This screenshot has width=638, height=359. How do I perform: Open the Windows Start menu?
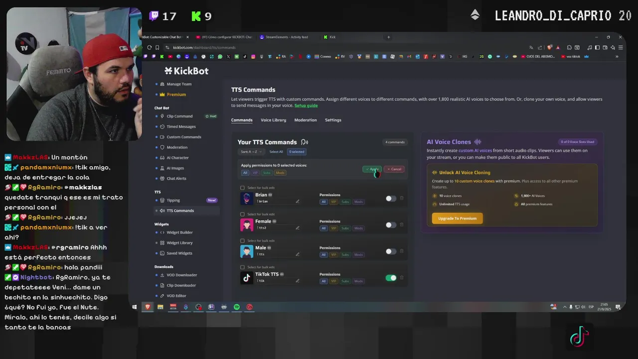(x=135, y=307)
